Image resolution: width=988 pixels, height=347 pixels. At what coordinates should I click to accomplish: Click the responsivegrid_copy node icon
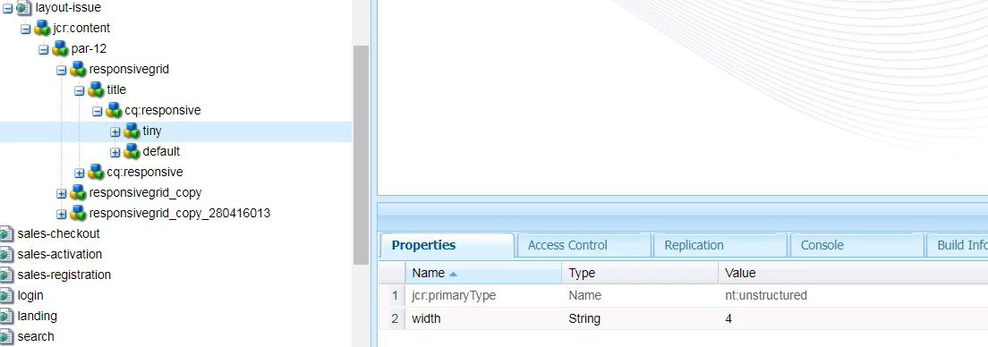click(x=78, y=192)
